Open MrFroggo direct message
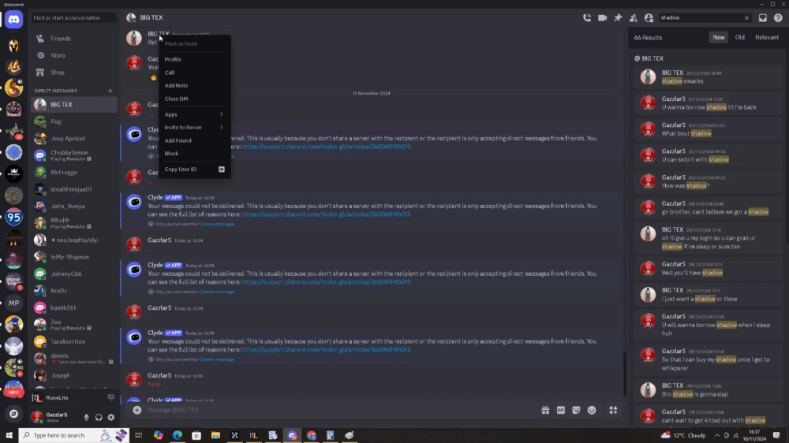789x443 pixels. click(x=74, y=172)
